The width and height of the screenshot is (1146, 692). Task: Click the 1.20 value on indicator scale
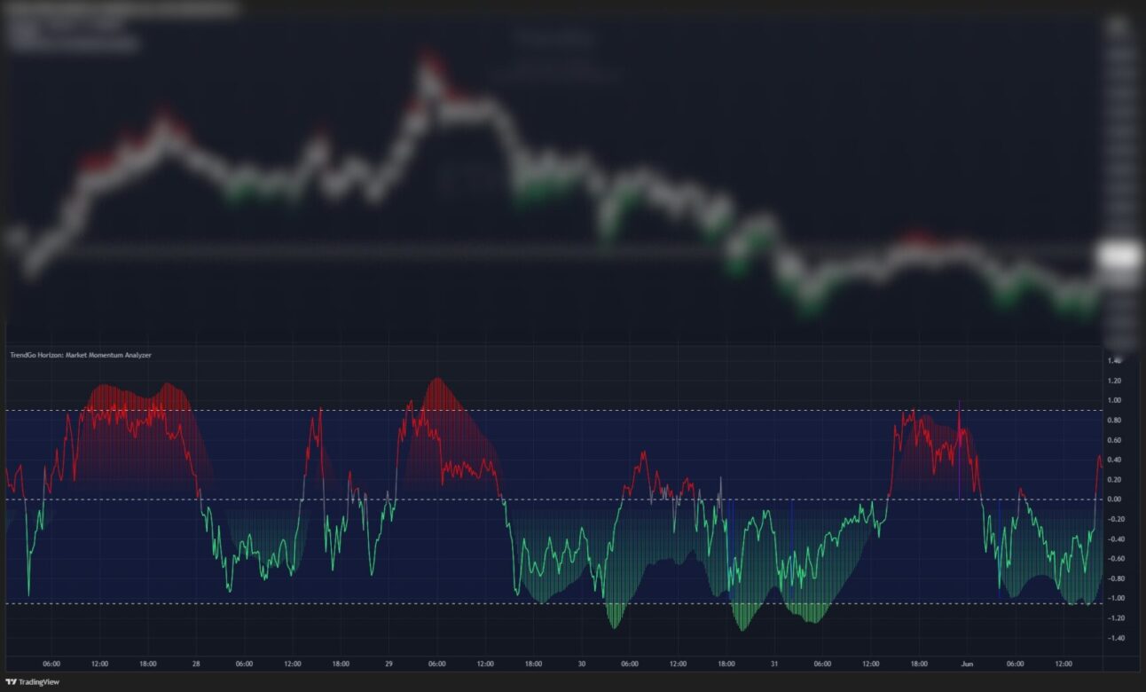click(x=1114, y=381)
